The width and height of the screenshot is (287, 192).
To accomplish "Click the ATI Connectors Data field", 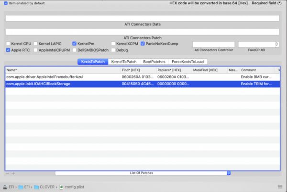I will 143,18.
